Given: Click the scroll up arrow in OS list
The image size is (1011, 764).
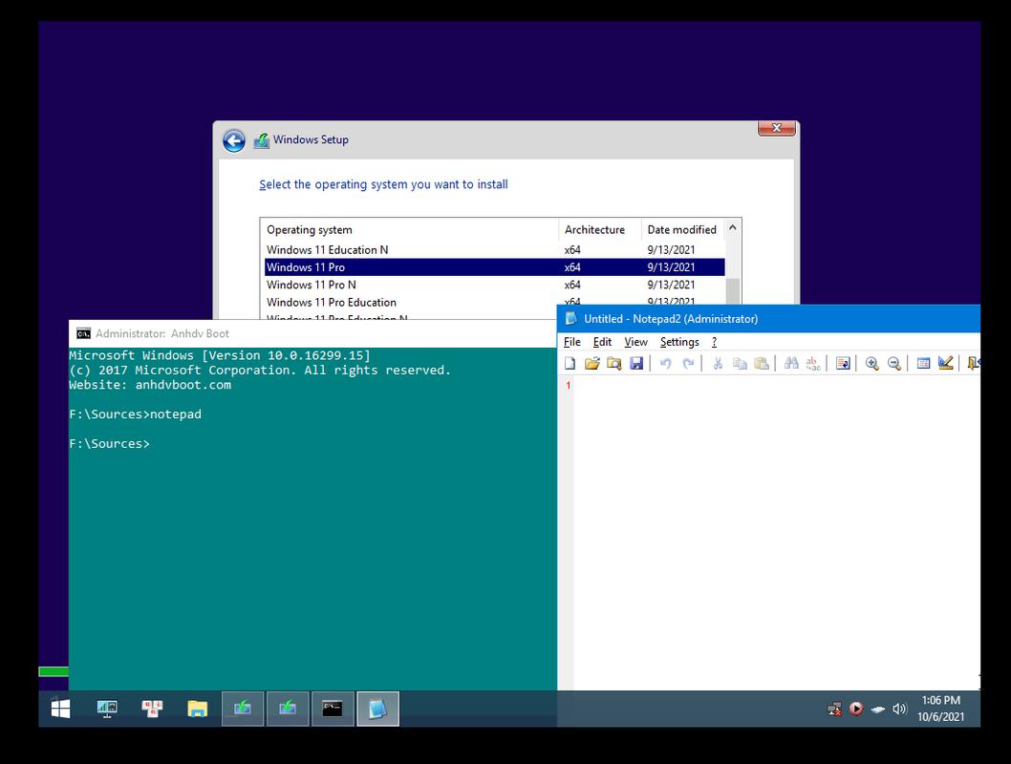Looking at the screenshot, I should tap(733, 227).
